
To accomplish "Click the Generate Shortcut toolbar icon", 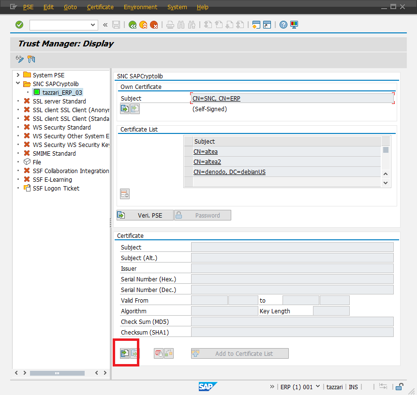I will [x=267, y=25].
